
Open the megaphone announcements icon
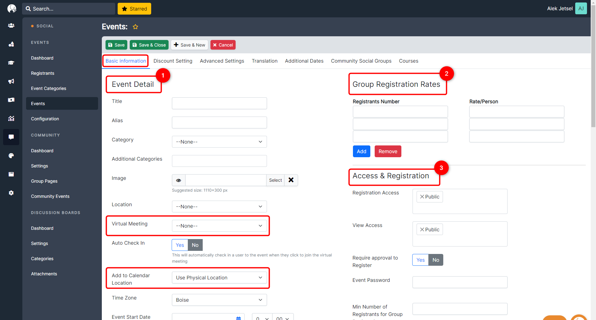[x=11, y=81]
